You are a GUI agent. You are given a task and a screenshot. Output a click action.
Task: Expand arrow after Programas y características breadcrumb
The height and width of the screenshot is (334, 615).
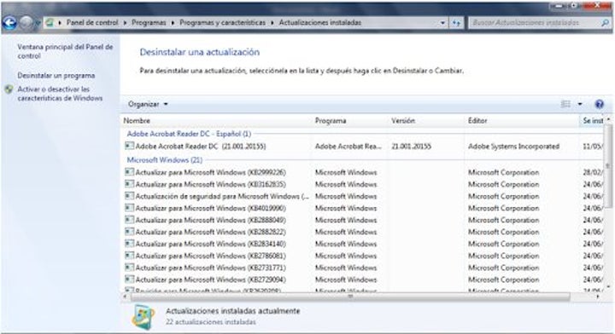[x=272, y=23]
